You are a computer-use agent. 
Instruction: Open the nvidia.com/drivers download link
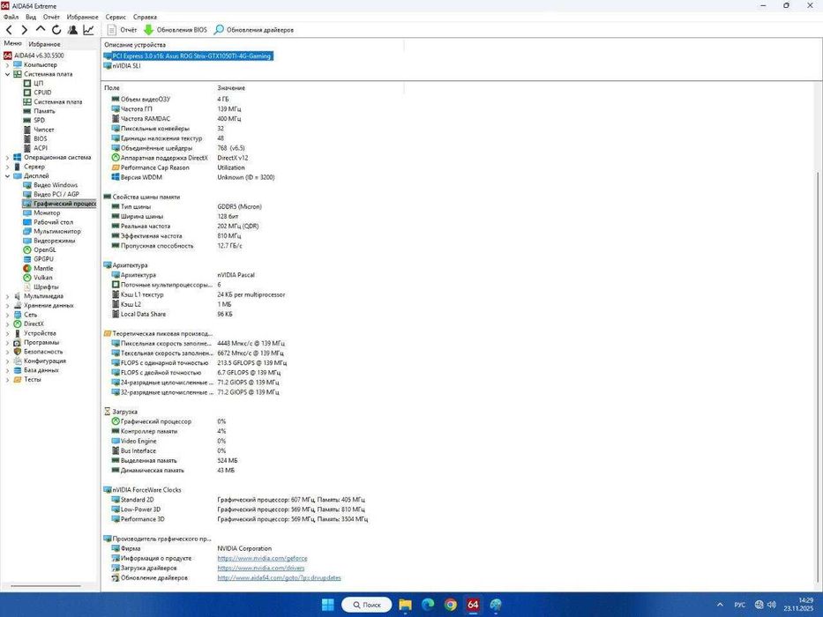coord(261,569)
